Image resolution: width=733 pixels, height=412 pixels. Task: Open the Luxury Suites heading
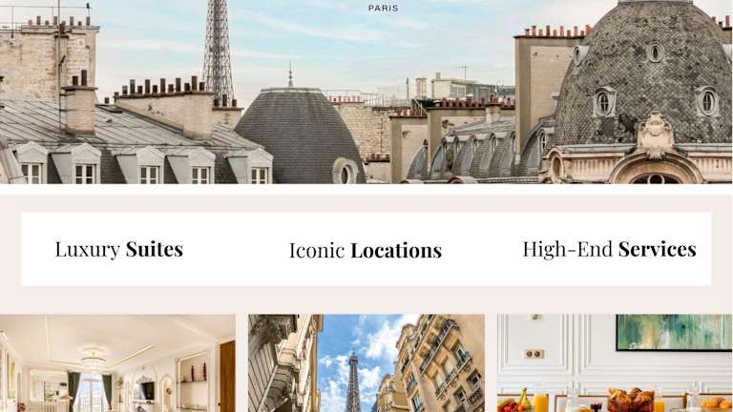(x=118, y=249)
